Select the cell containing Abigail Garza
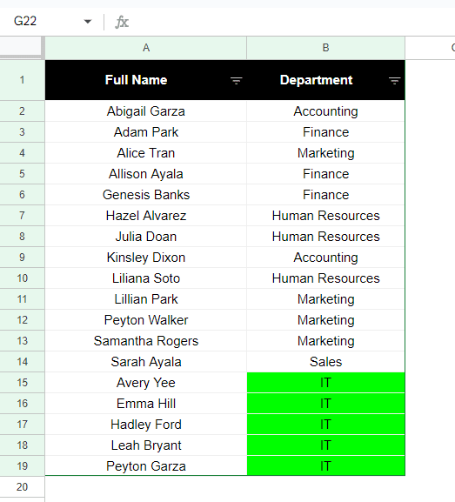This screenshot has height=502, width=455. click(145, 111)
